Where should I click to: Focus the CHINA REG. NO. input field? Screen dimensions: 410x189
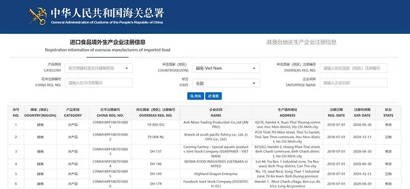[99, 83]
